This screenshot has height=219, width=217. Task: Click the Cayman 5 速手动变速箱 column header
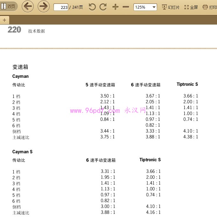click(100, 85)
